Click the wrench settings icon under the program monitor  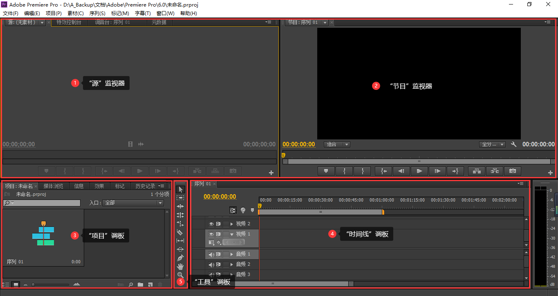click(x=513, y=144)
